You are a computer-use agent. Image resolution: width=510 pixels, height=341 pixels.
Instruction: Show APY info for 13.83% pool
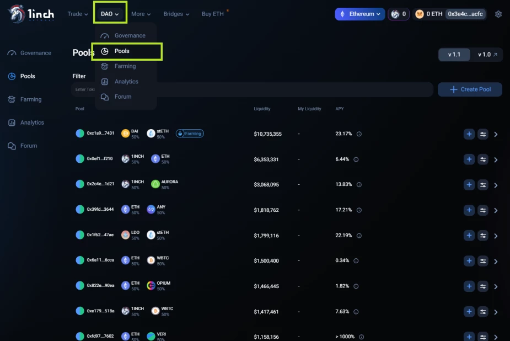click(x=359, y=184)
